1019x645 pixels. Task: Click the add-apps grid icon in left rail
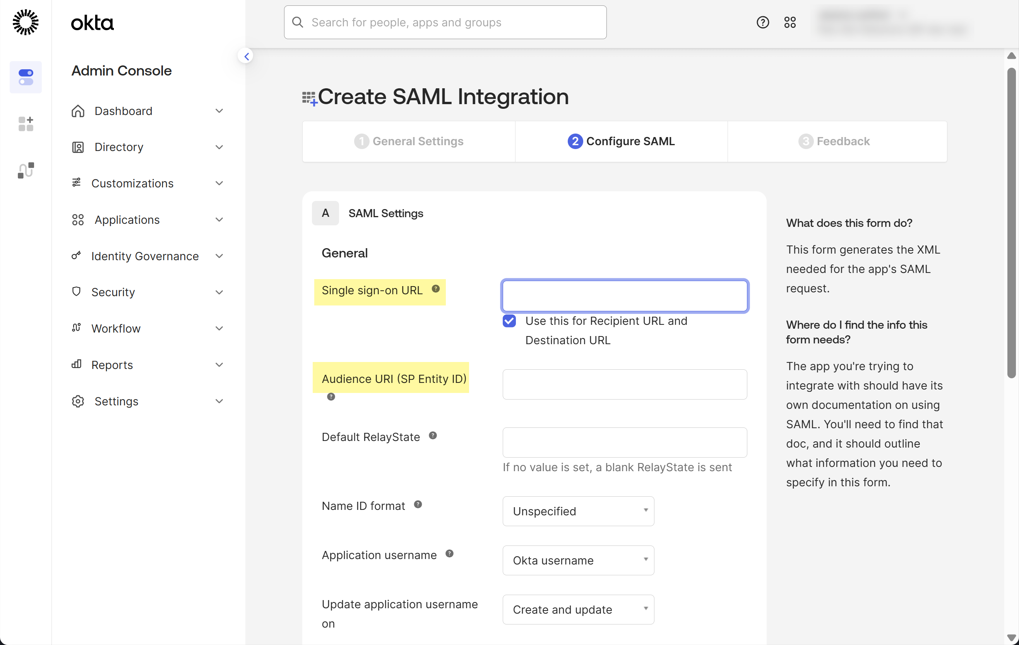(26, 124)
